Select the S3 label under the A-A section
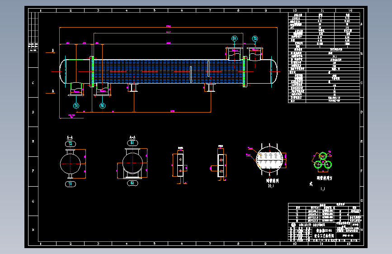This screenshot has height=254, width=392. point(132,183)
